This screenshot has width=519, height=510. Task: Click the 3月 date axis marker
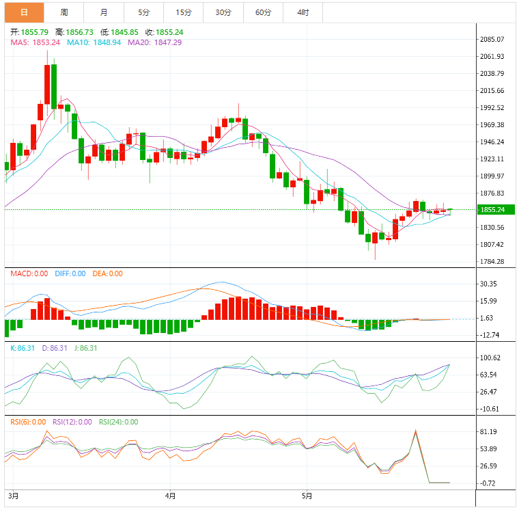tap(13, 496)
